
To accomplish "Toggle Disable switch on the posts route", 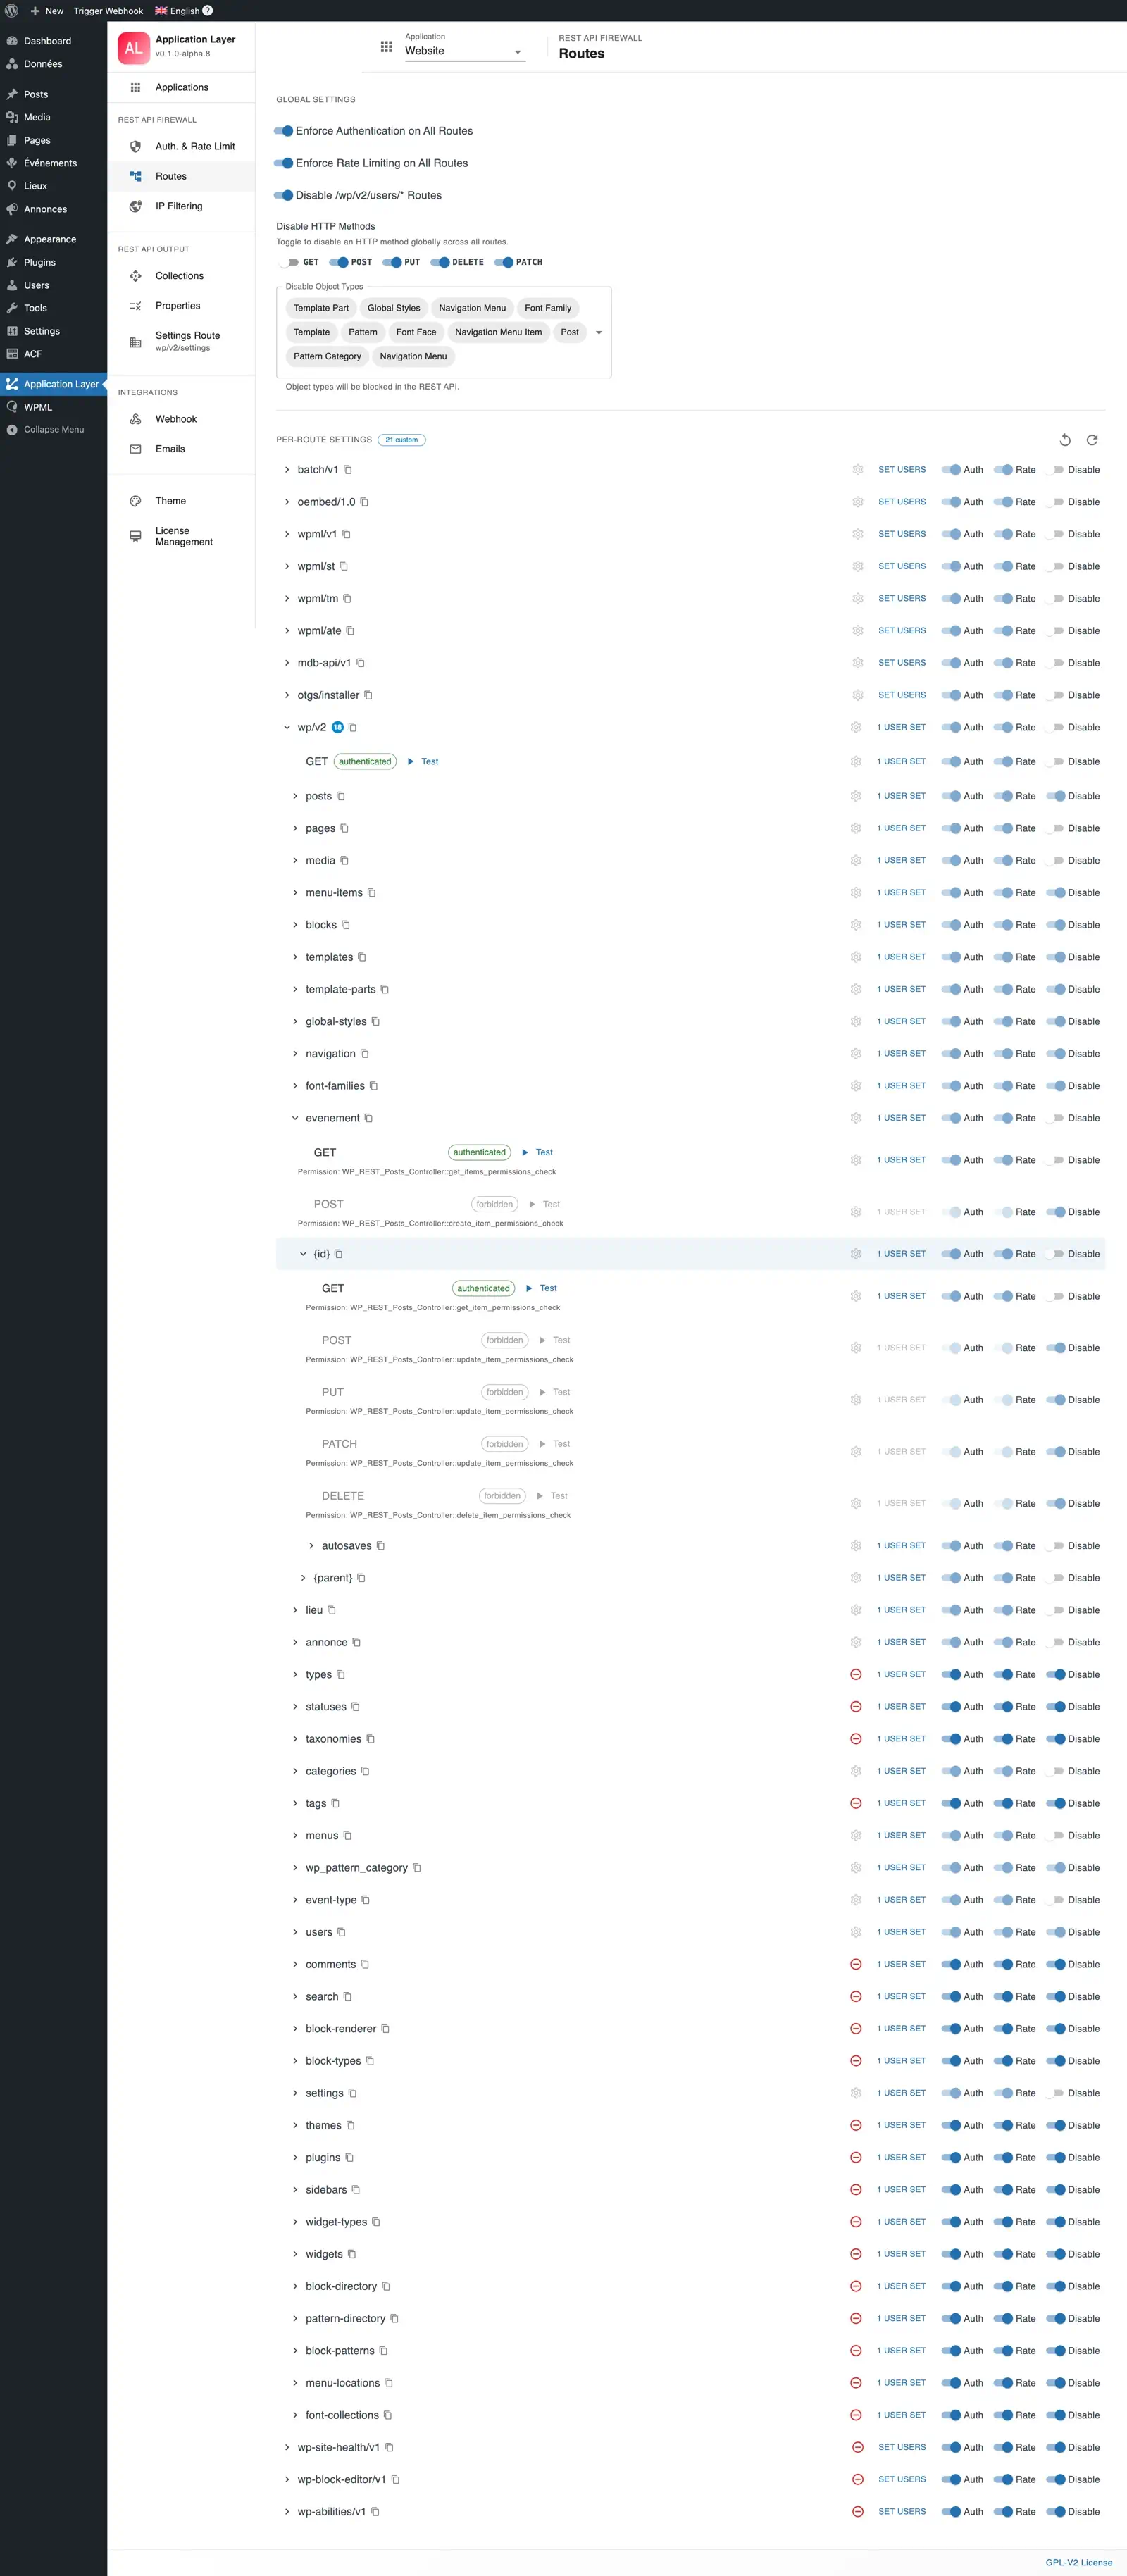I will click(1056, 796).
